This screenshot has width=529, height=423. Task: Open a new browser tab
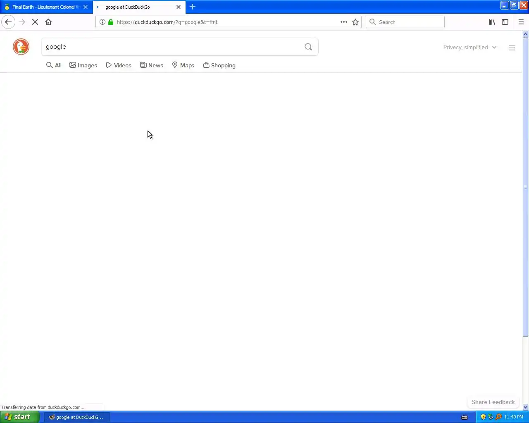193,7
